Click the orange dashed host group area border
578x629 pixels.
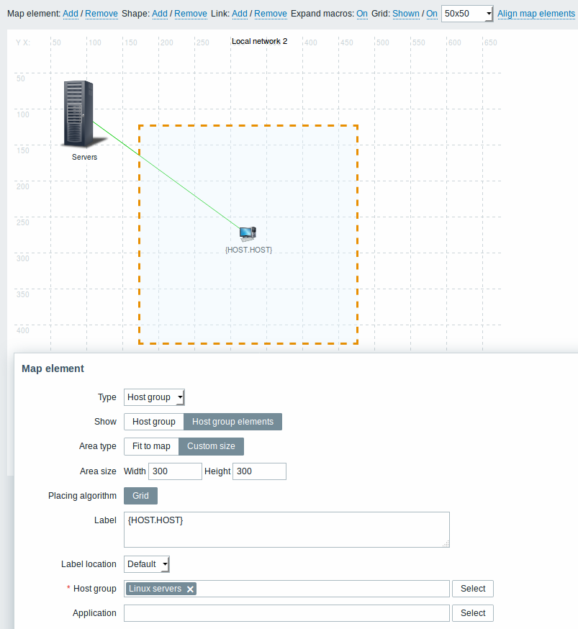[248, 125]
